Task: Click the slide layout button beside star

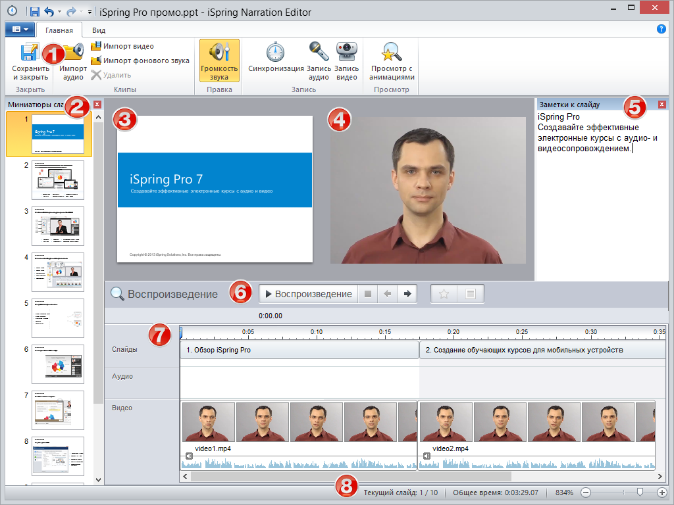Action: (x=471, y=294)
